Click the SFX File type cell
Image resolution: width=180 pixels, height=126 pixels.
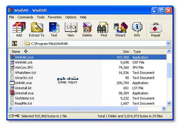(x=138, y=67)
